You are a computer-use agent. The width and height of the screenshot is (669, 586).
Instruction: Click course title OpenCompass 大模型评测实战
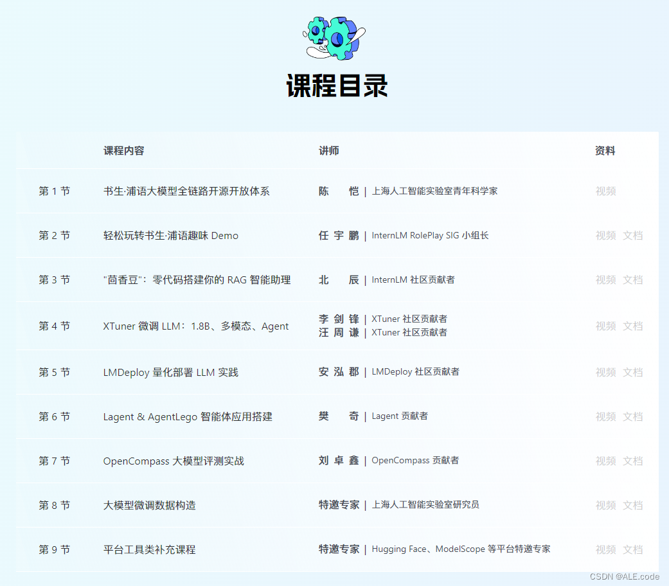coord(174,461)
